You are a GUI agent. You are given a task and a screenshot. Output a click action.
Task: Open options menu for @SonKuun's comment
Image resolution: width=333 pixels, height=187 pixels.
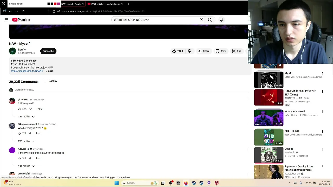(x=248, y=99)
